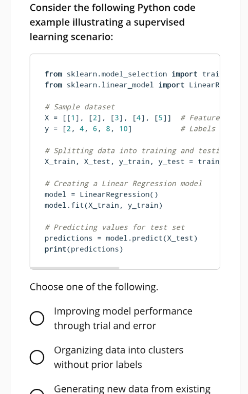Click the code block's horizontal scrollbar thumb
The height and width of the screenshot is (394, 248).
click(74, 268)
